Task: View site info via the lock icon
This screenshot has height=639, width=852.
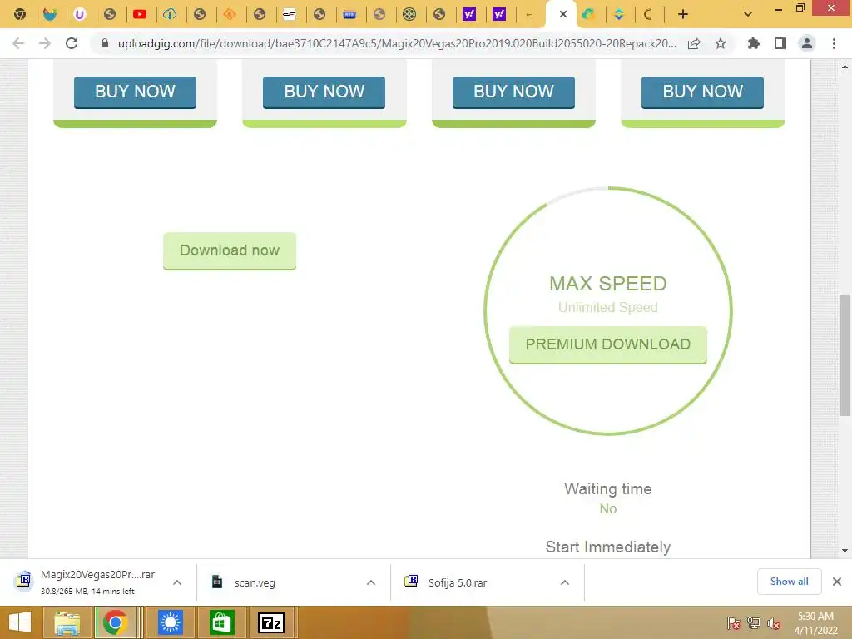Action: (x=105, y=43)
